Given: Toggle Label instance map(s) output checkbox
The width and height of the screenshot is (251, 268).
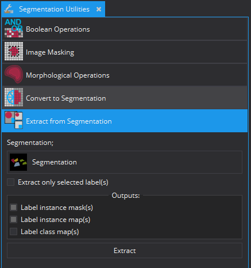Looking at the screenshot, I should (13, 220).
